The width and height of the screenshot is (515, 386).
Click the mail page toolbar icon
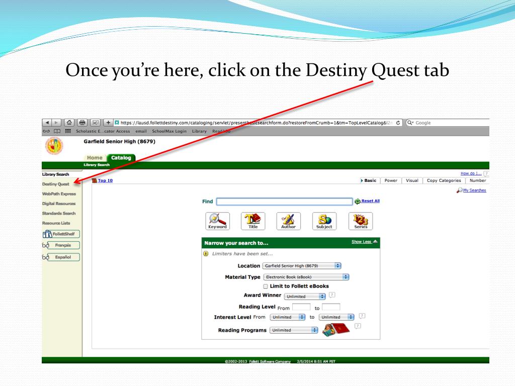[x=95, y=123]
